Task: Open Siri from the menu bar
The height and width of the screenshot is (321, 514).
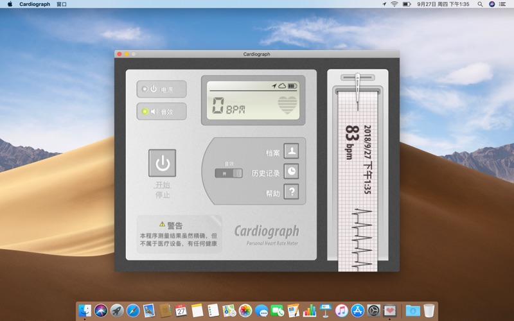Action: click(492, 4)
